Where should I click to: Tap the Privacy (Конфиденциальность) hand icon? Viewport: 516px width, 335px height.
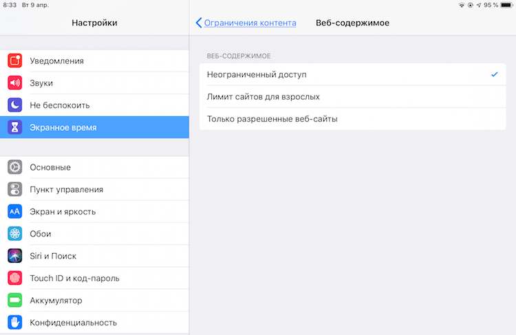pos(15,323)
